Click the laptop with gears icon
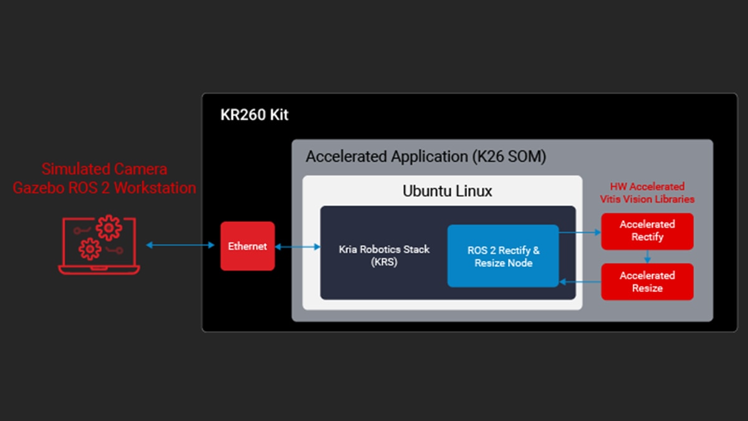 click(99, 244)
